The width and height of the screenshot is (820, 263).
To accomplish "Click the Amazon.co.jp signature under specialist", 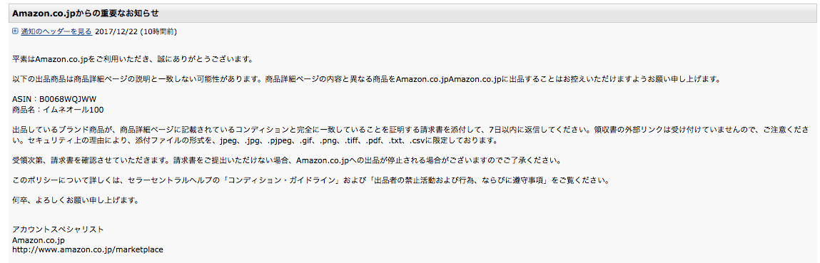I will (x=38, y=241).
